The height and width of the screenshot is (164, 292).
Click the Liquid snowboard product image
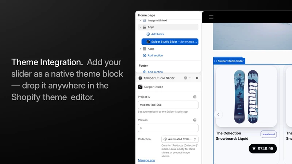246,97
